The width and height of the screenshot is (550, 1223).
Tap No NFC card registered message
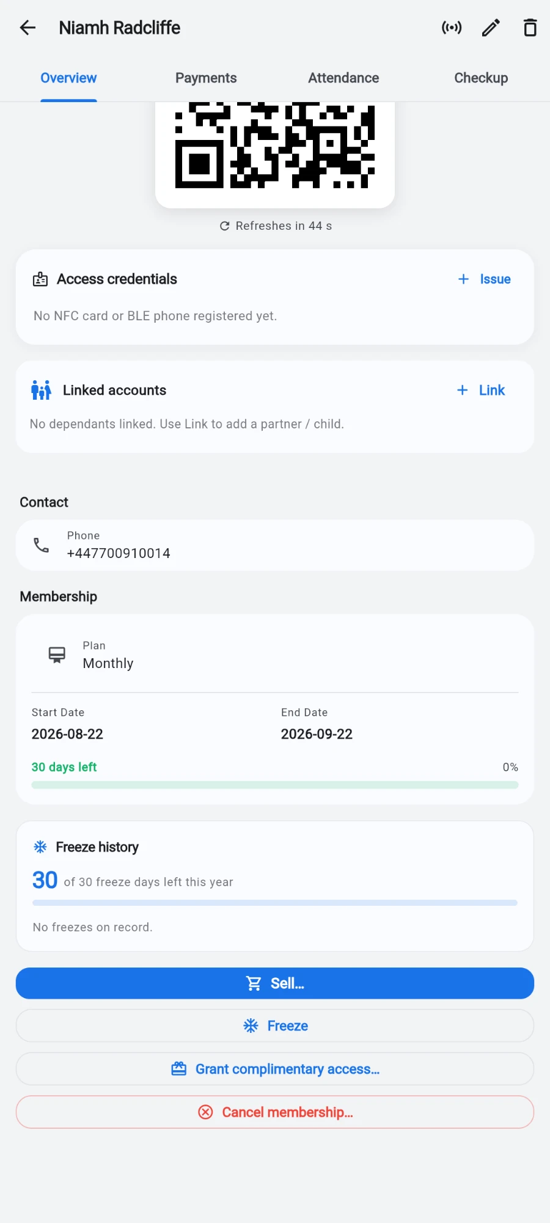point(155,316)
